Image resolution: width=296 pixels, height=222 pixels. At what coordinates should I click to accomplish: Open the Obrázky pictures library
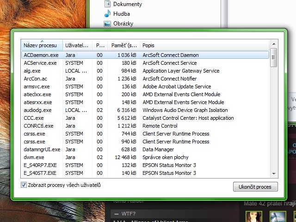[x=119, y=24]
